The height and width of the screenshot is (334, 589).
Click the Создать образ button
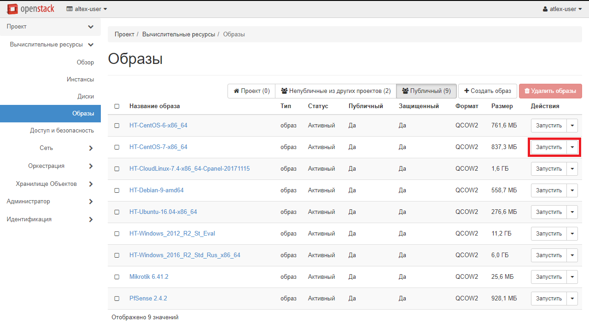(x=487, y=91)
